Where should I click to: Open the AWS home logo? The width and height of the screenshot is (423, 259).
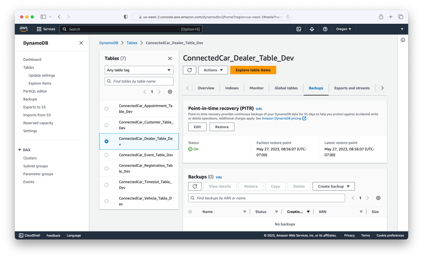[x=24, y=29]
